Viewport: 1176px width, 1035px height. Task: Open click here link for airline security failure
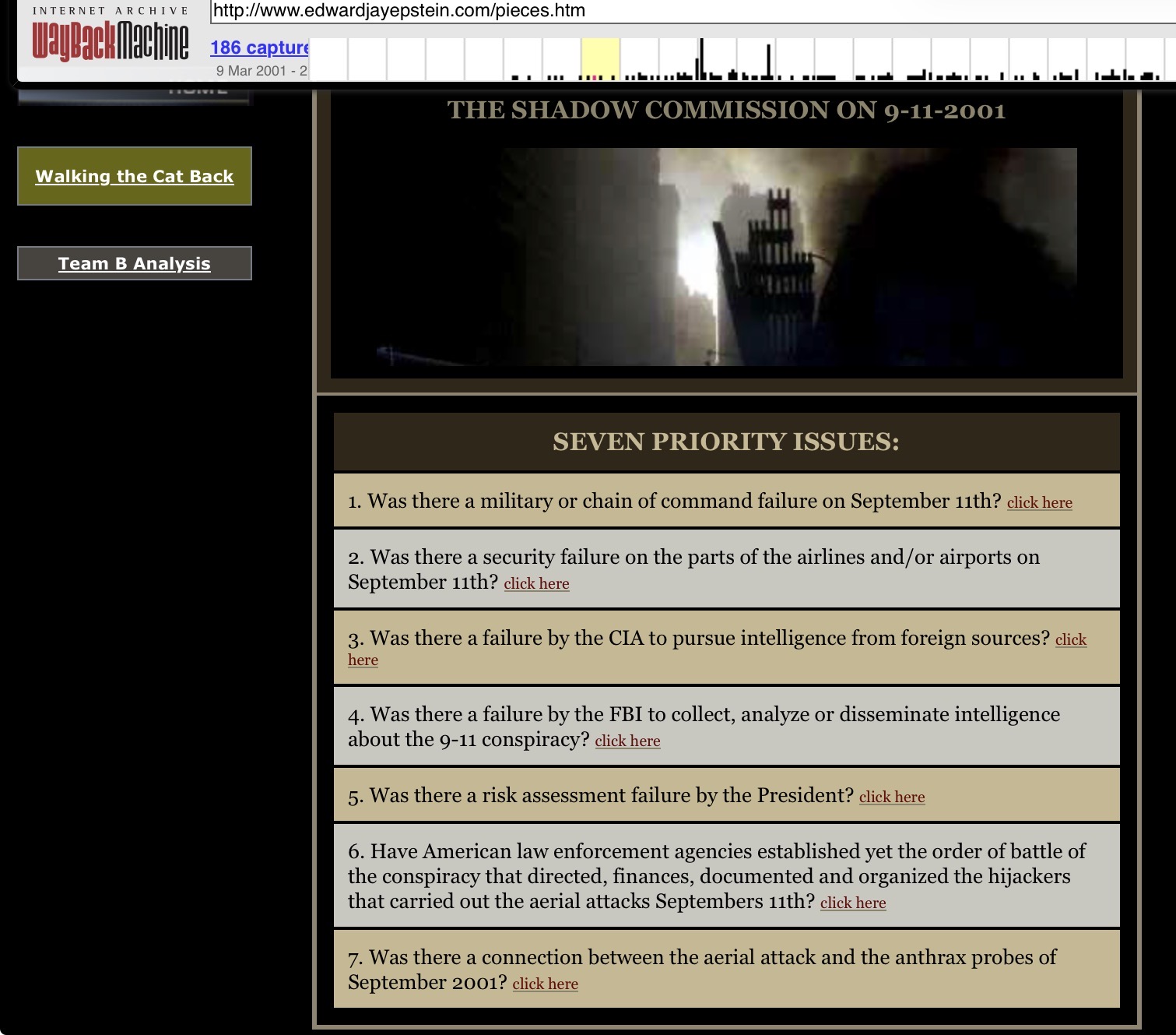pyautogui.click(x=536, y=583)
